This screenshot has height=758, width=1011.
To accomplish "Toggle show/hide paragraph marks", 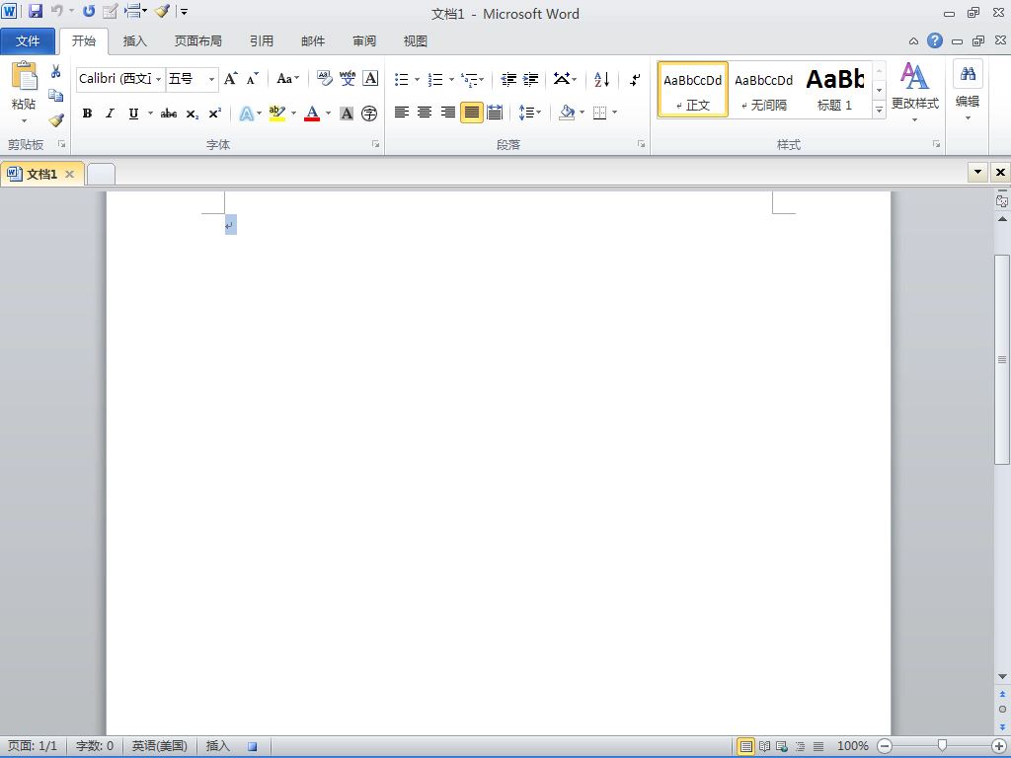I will [635, 79].
